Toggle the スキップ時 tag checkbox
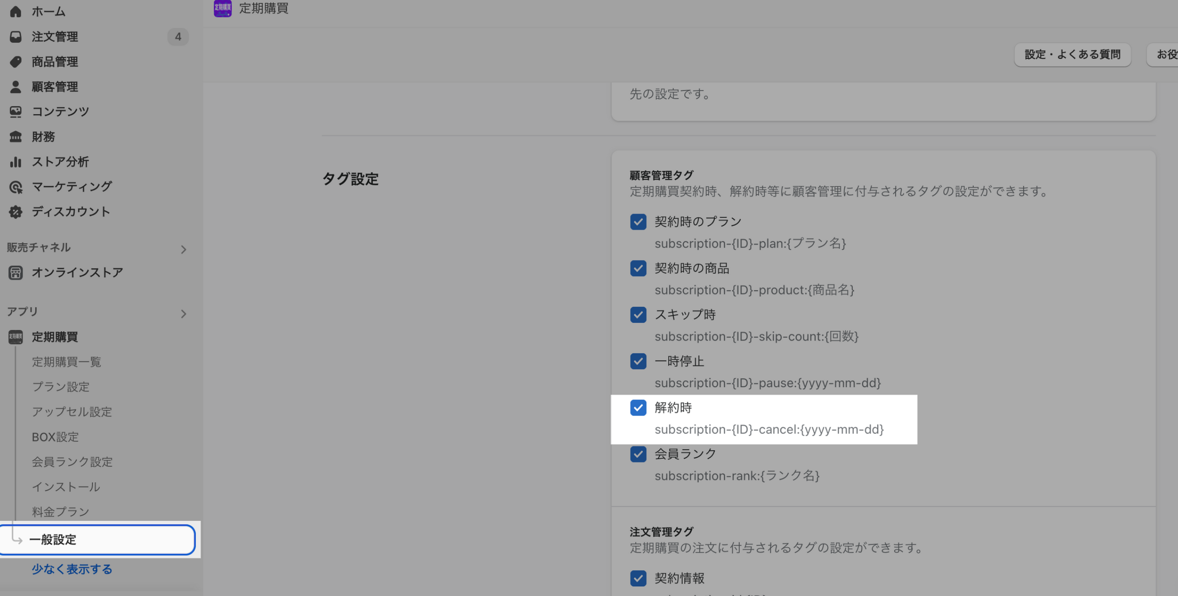Image resolution: width=1178 pixels, height=596 pixels. pos(638,315)
